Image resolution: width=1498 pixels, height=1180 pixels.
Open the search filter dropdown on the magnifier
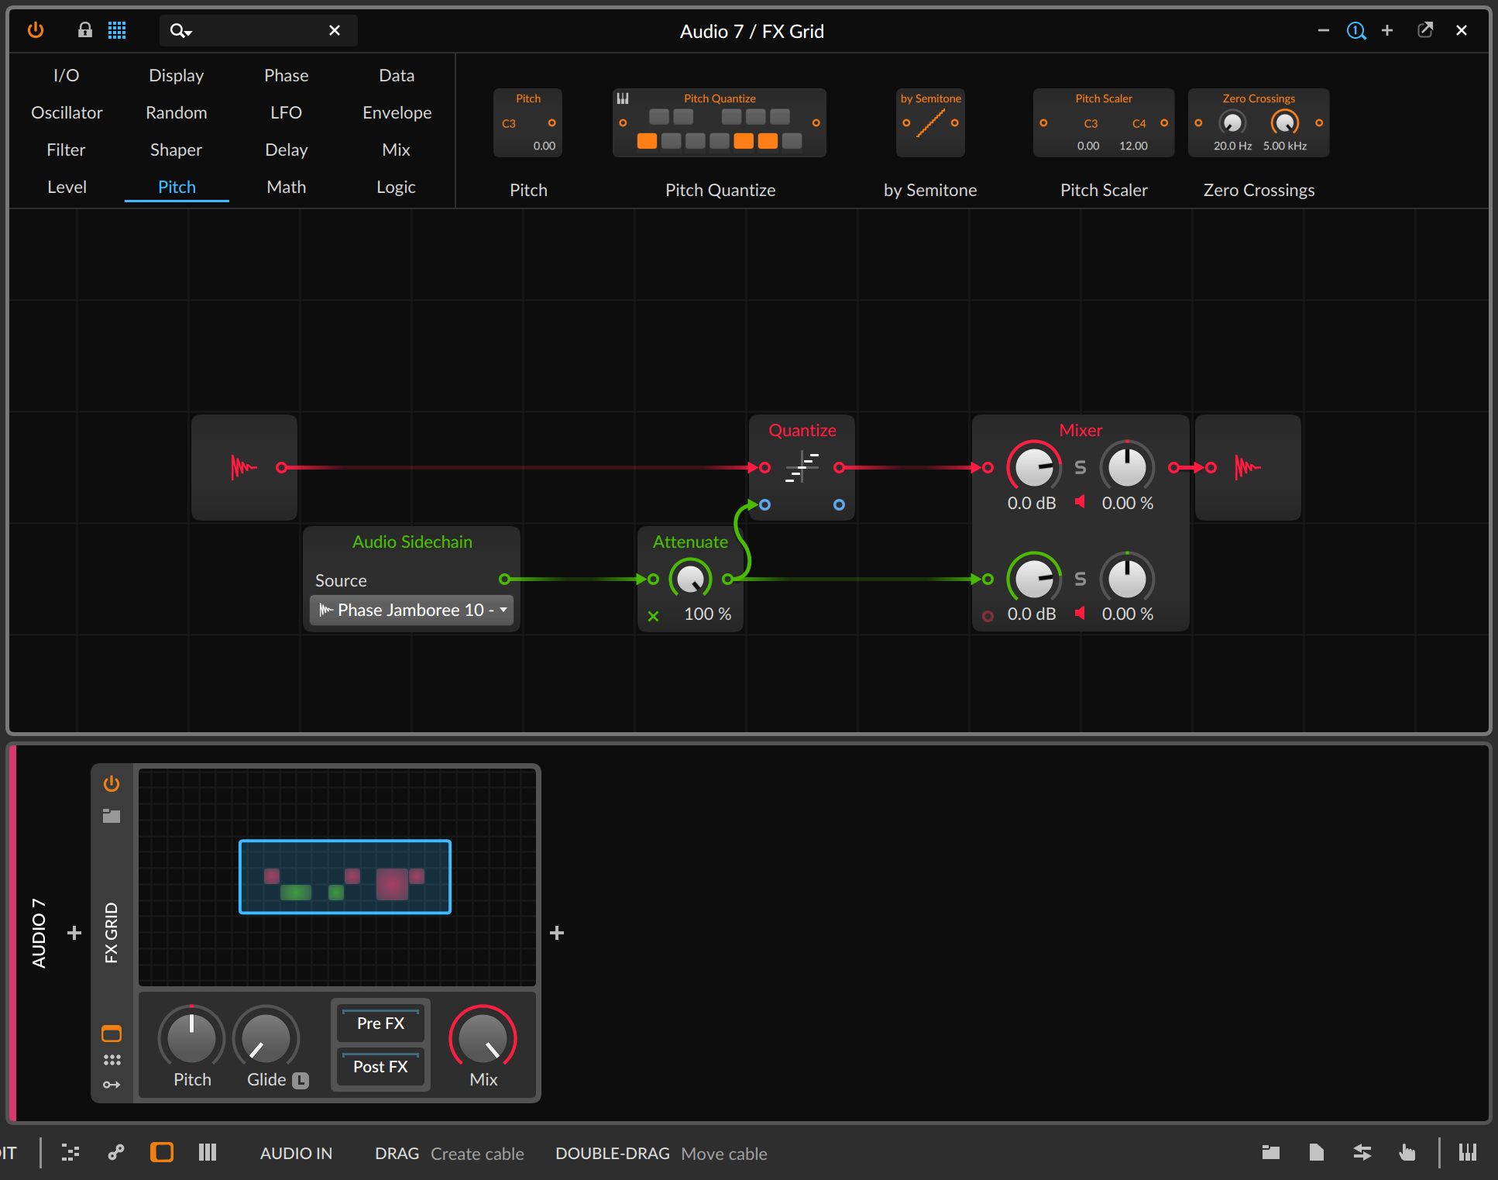point(180,31)
